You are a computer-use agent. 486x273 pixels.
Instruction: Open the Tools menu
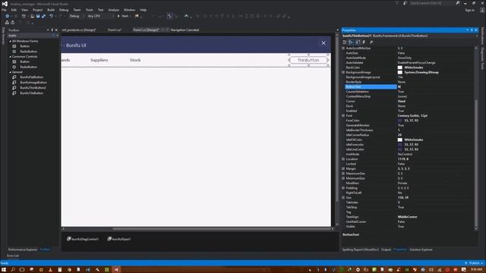tap(90, 10)
